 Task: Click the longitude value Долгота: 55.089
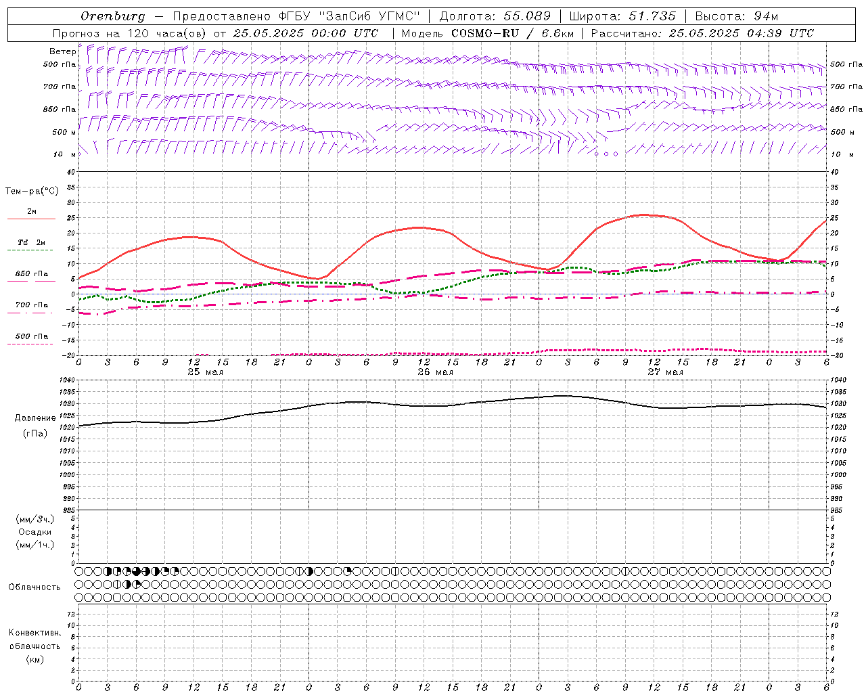pyautogui.click(x=495, y=16)
